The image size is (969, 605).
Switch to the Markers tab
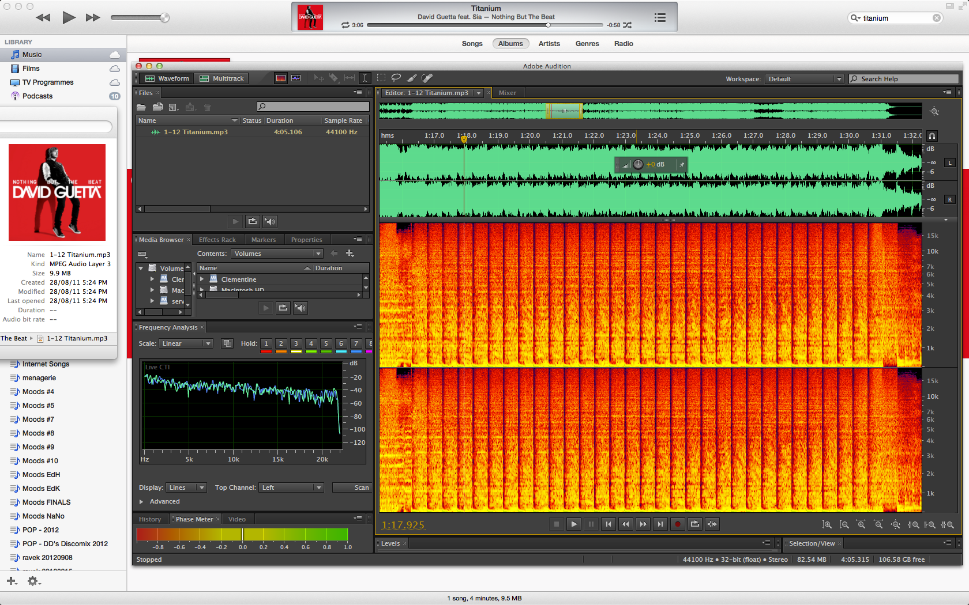[264, 240]
